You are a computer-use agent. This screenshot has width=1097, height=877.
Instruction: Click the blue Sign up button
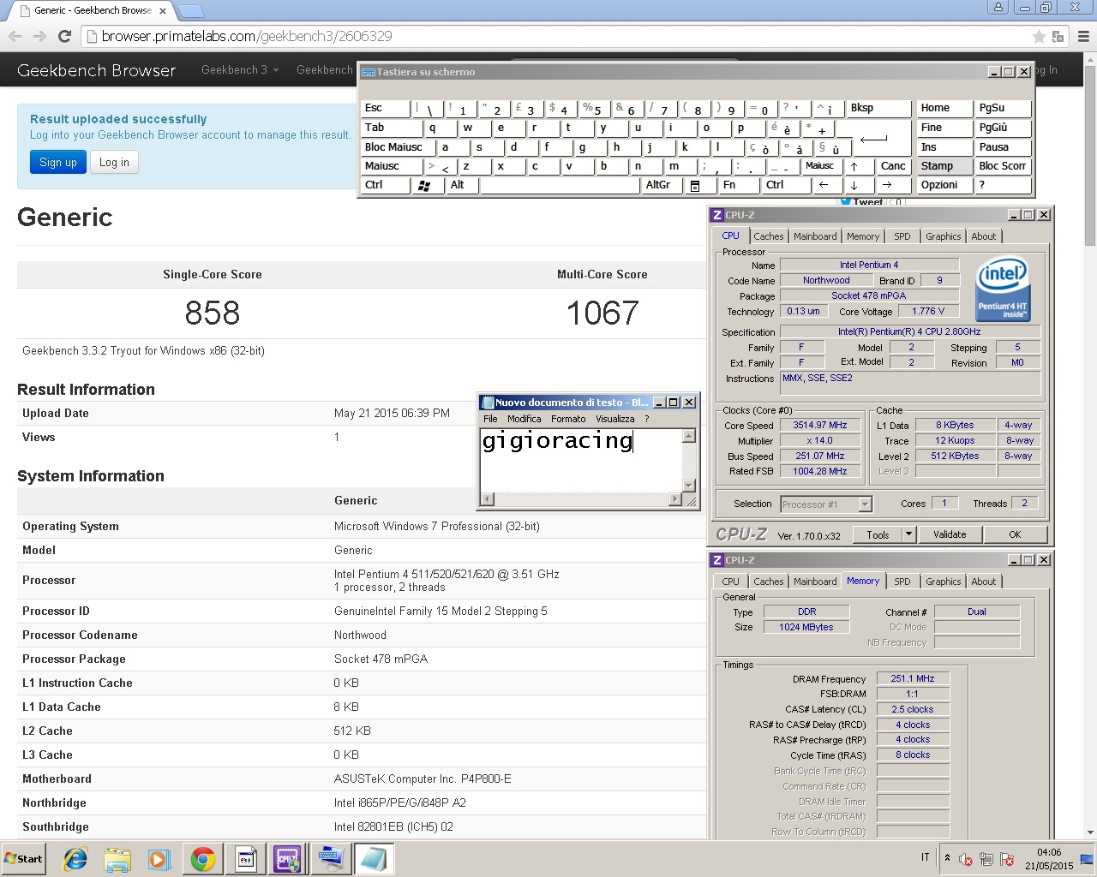[58, 162]
